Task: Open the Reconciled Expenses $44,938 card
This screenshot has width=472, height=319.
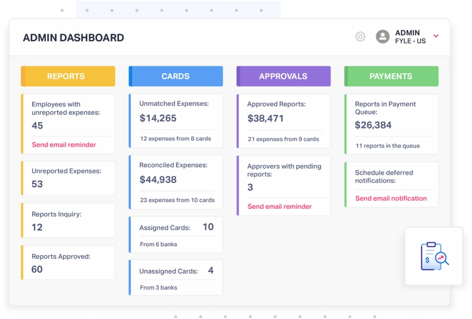Action: (175, 182)
